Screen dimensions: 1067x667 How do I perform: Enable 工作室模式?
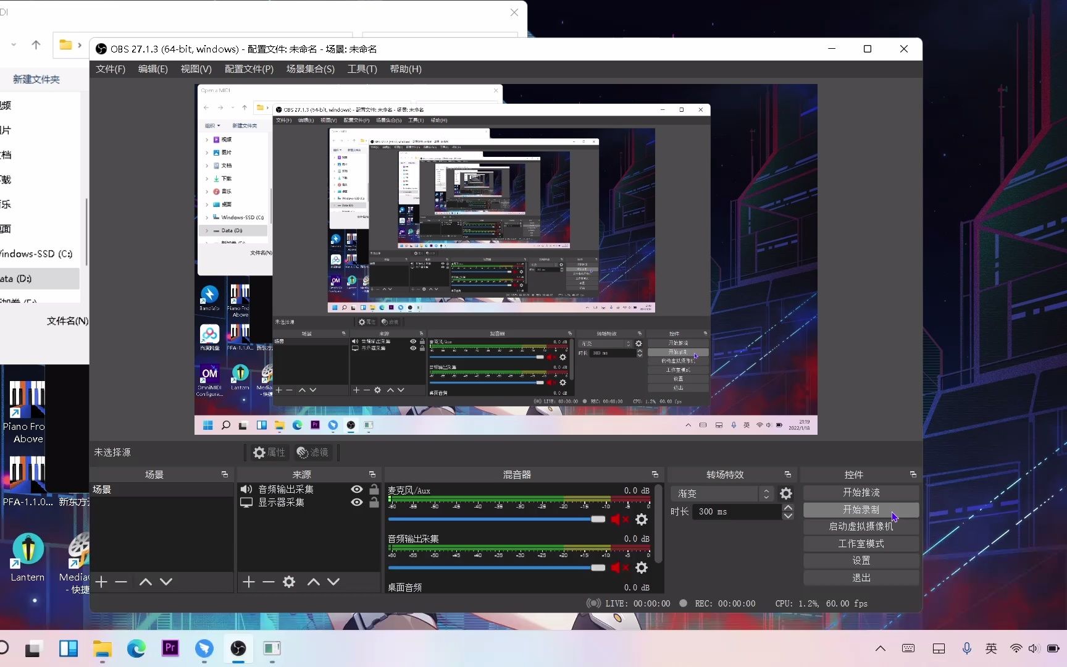point(861,543)
